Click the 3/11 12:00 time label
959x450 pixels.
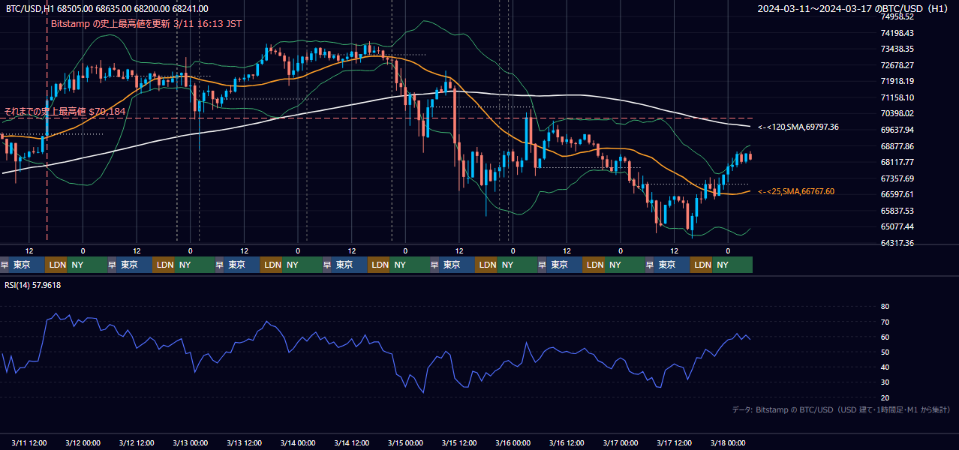30,442
